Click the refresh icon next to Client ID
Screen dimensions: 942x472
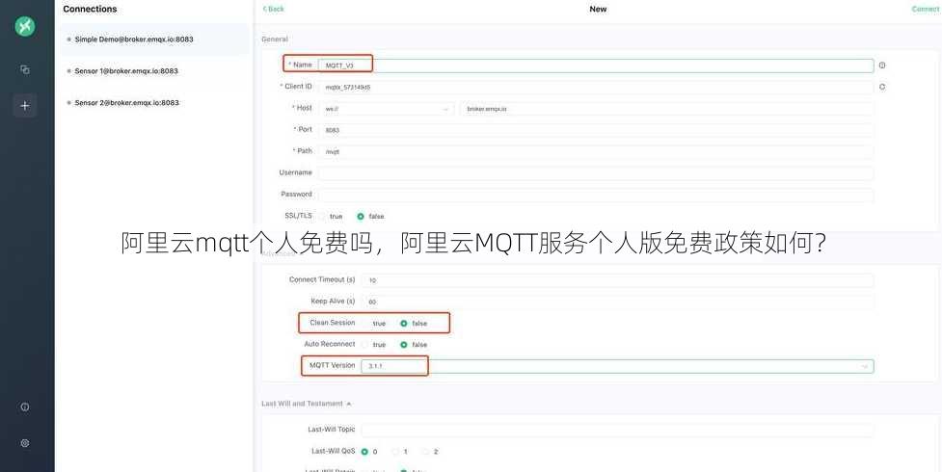tap(882, 87)
